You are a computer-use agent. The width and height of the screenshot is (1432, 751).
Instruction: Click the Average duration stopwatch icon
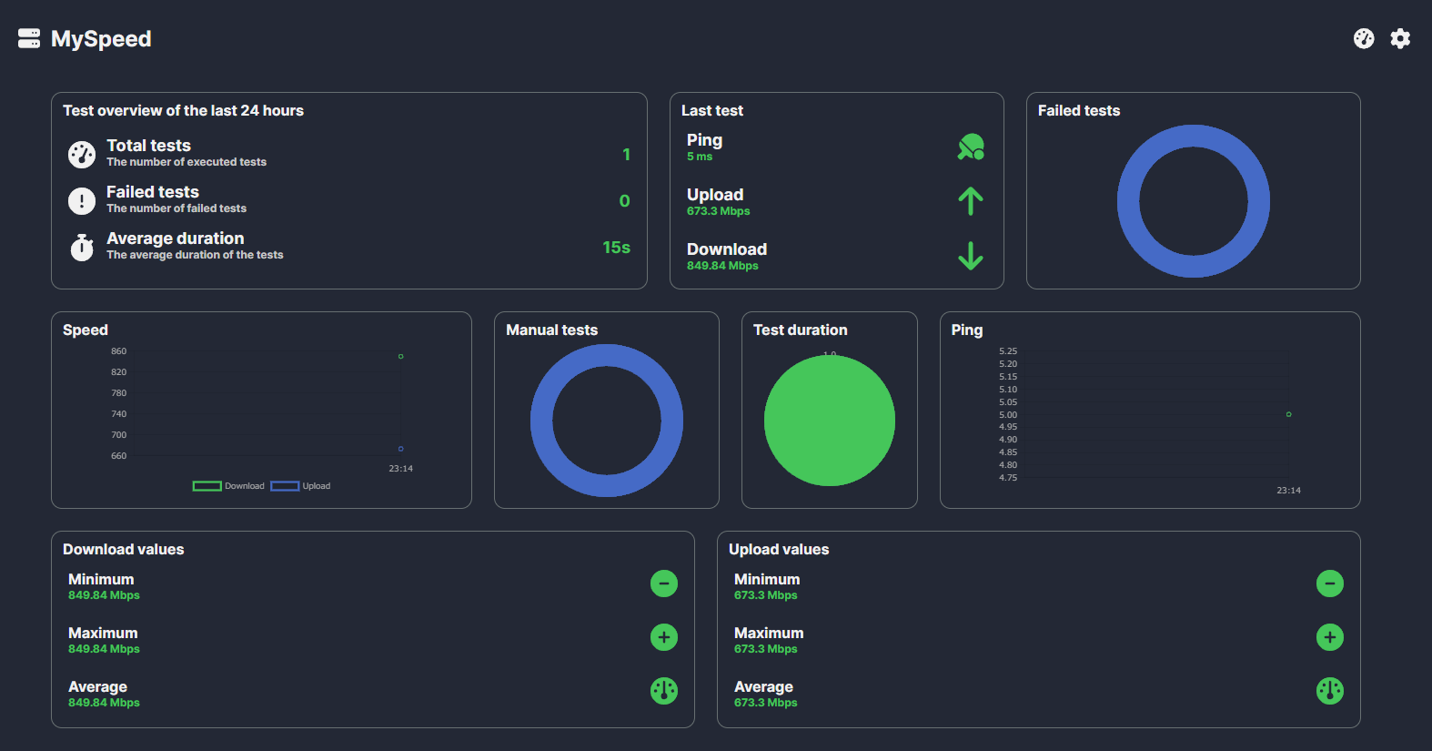pos(82,247)
